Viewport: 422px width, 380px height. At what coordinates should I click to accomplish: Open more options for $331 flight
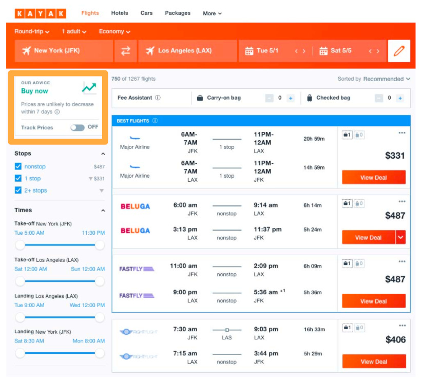pyautogui.click(x=402, y=132)
